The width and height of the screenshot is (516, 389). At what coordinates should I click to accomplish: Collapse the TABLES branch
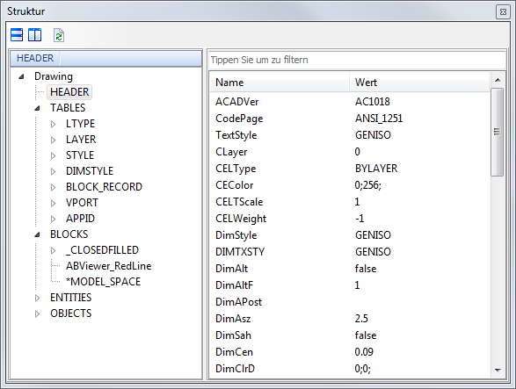[38, 108]
